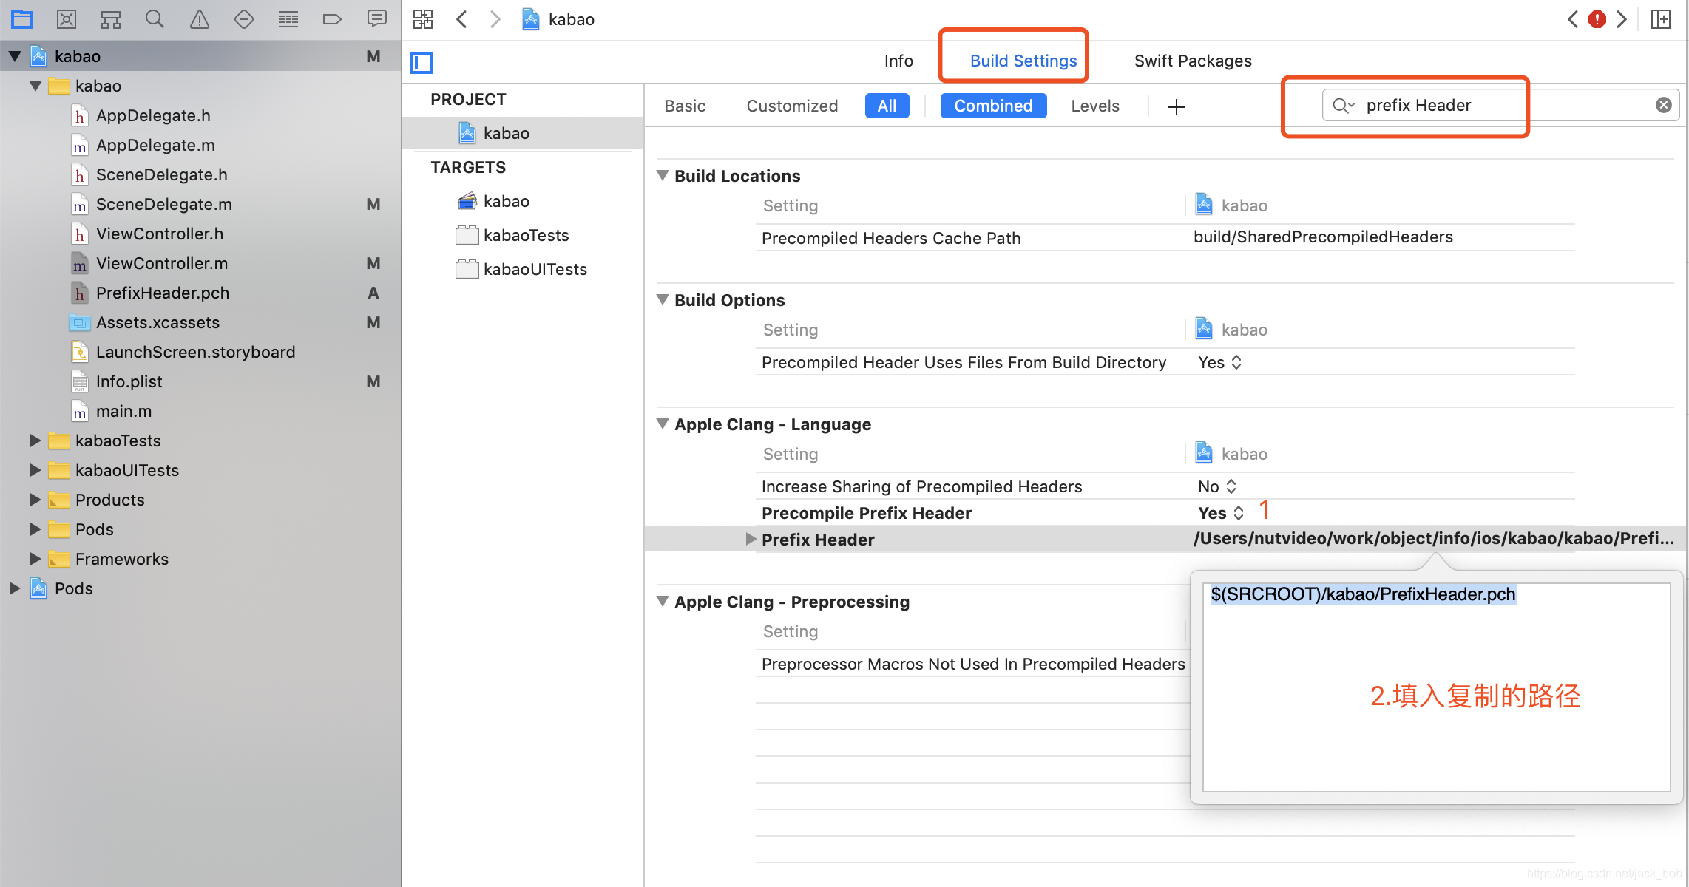
Task: Open Assets.xcassets catalog
Action: pos(158,322)
